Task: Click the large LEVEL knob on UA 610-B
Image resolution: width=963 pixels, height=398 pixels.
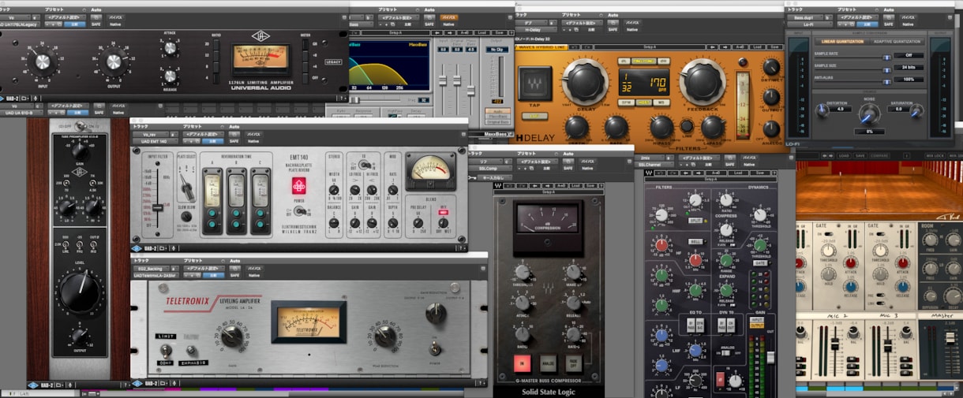Action: pos(80,294)
